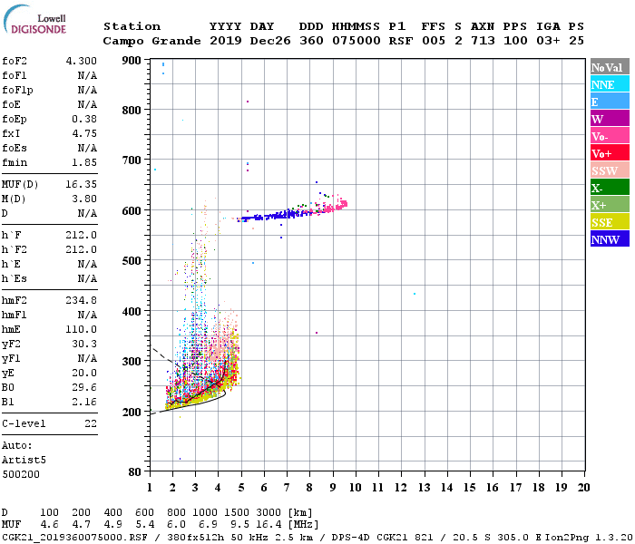635x544 pixels.
Task: Click the foF2 value 4.300
Action: coord(81,61)
